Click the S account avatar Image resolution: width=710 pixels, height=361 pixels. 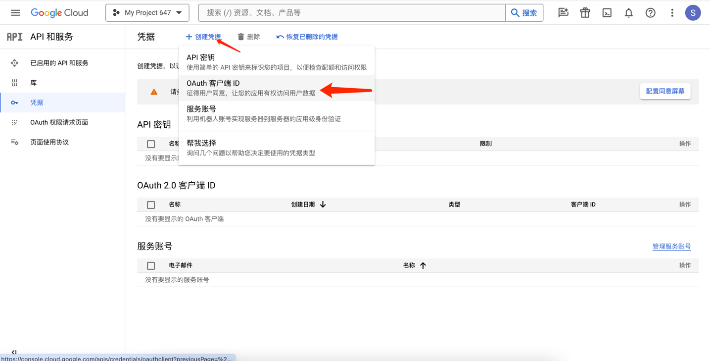tap(693, 13)
